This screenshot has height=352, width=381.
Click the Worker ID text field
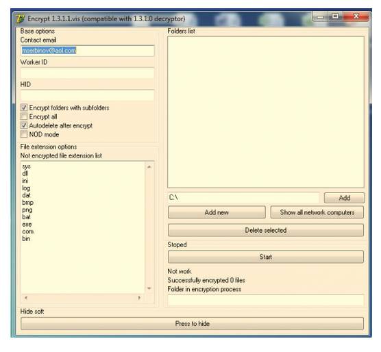click(88, 73)
